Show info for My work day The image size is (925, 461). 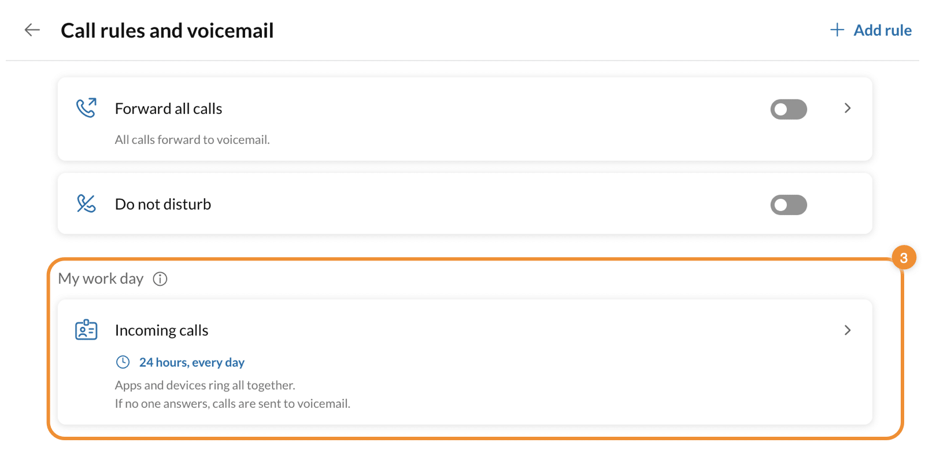click(x=160, y=279)
